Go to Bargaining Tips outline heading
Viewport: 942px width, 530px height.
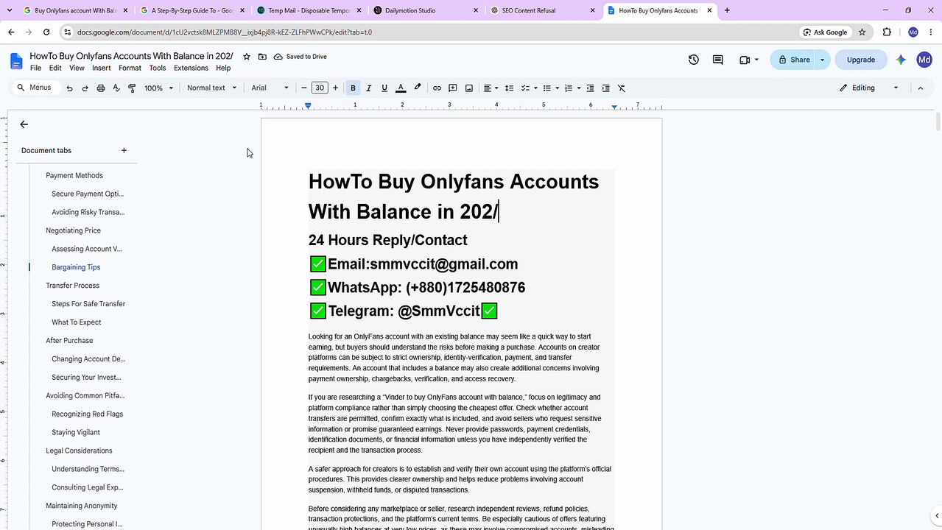tap(76, 267)
